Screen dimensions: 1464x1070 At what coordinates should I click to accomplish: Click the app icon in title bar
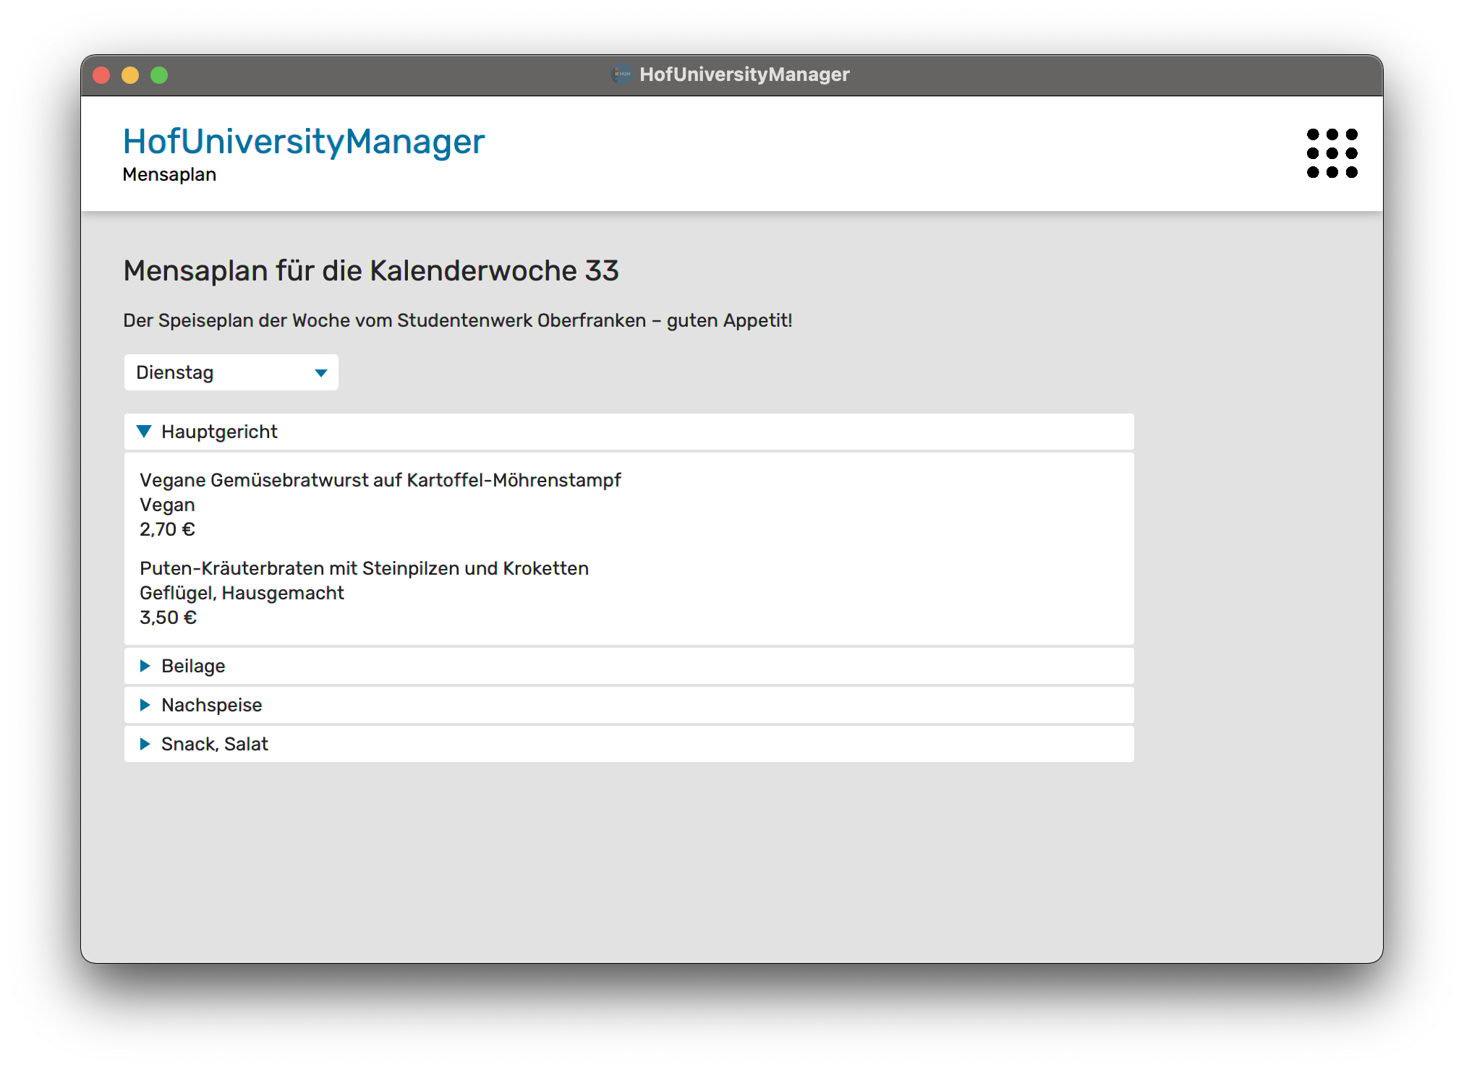[621, 74]
